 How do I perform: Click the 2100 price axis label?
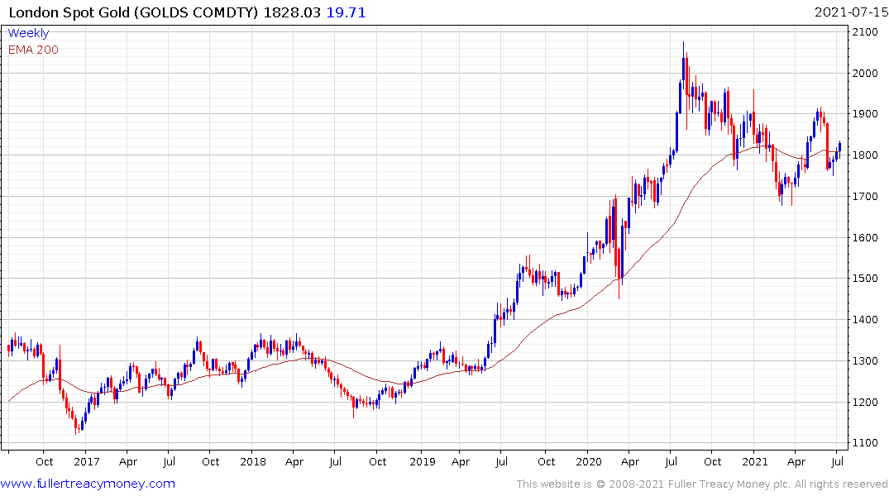click(x=865, y=31)
